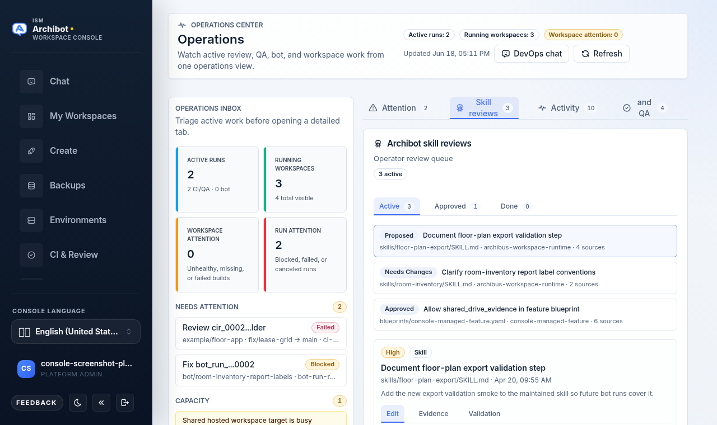Click the Needs Attention count badge

click(x=339, y=307)
